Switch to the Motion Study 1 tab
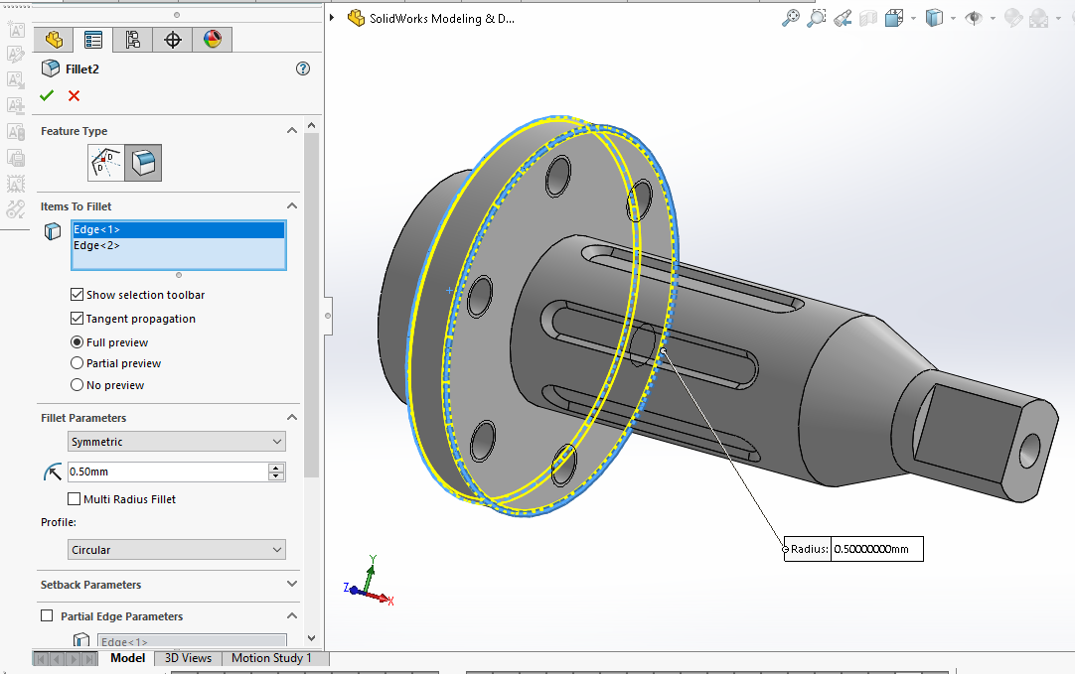 271,658
